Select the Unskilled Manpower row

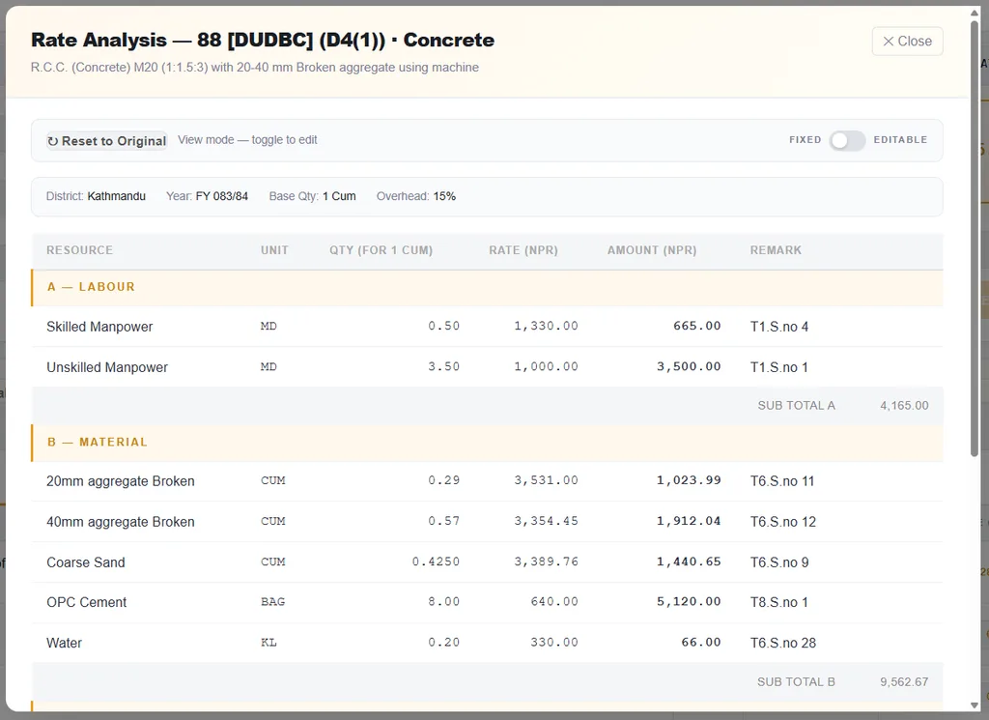(x=487, y=366)
